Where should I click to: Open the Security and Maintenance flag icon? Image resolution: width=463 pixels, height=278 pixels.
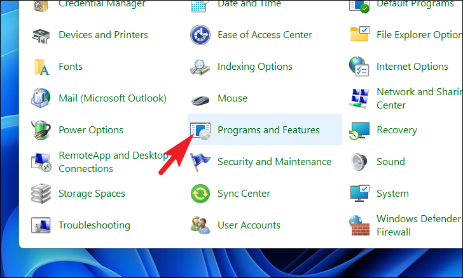pyautogui.click(x=200, y=162)
